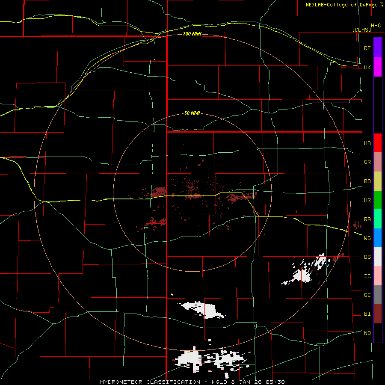The width and height of the screenshot is (385, 385).
Task: Click the GC legend label
Action: [x=367, y=295]
